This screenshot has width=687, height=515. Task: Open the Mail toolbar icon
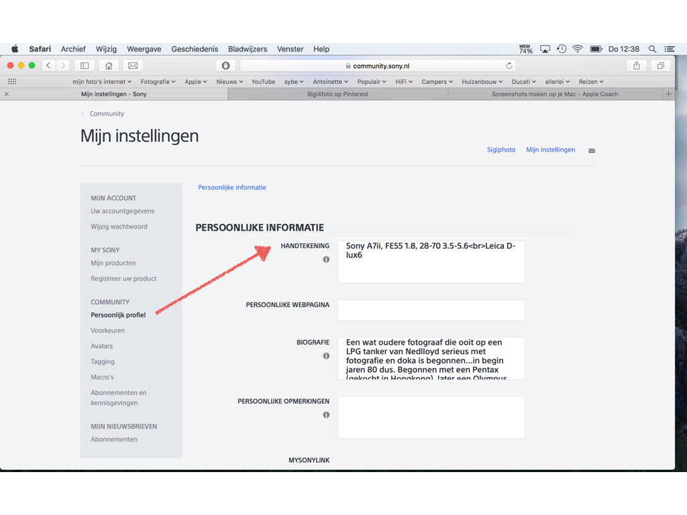click(133, 66)
